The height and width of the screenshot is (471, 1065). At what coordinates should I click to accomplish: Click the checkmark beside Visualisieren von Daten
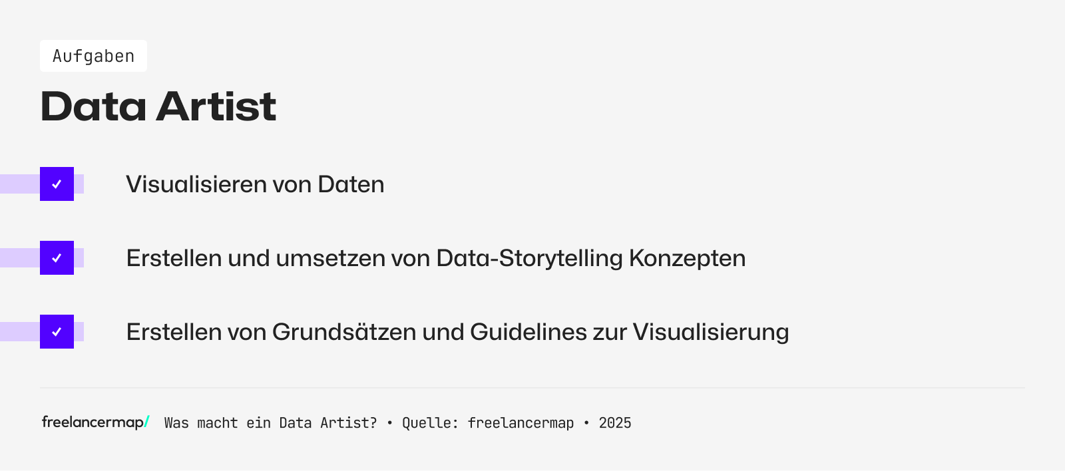tap(57, 184)
